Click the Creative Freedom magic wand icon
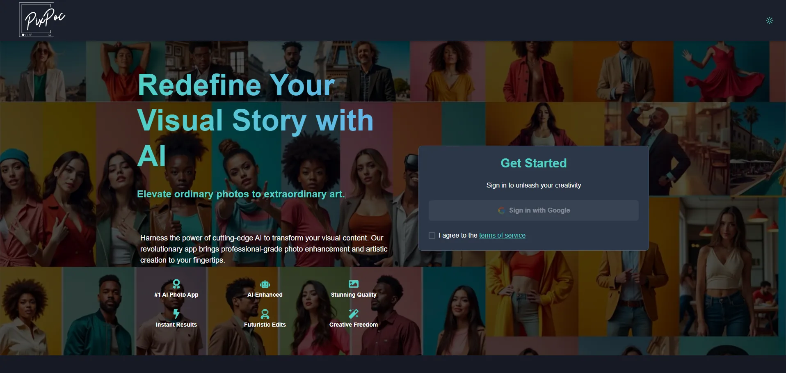Viewport: 786px width, 373px height. point(354,314)
